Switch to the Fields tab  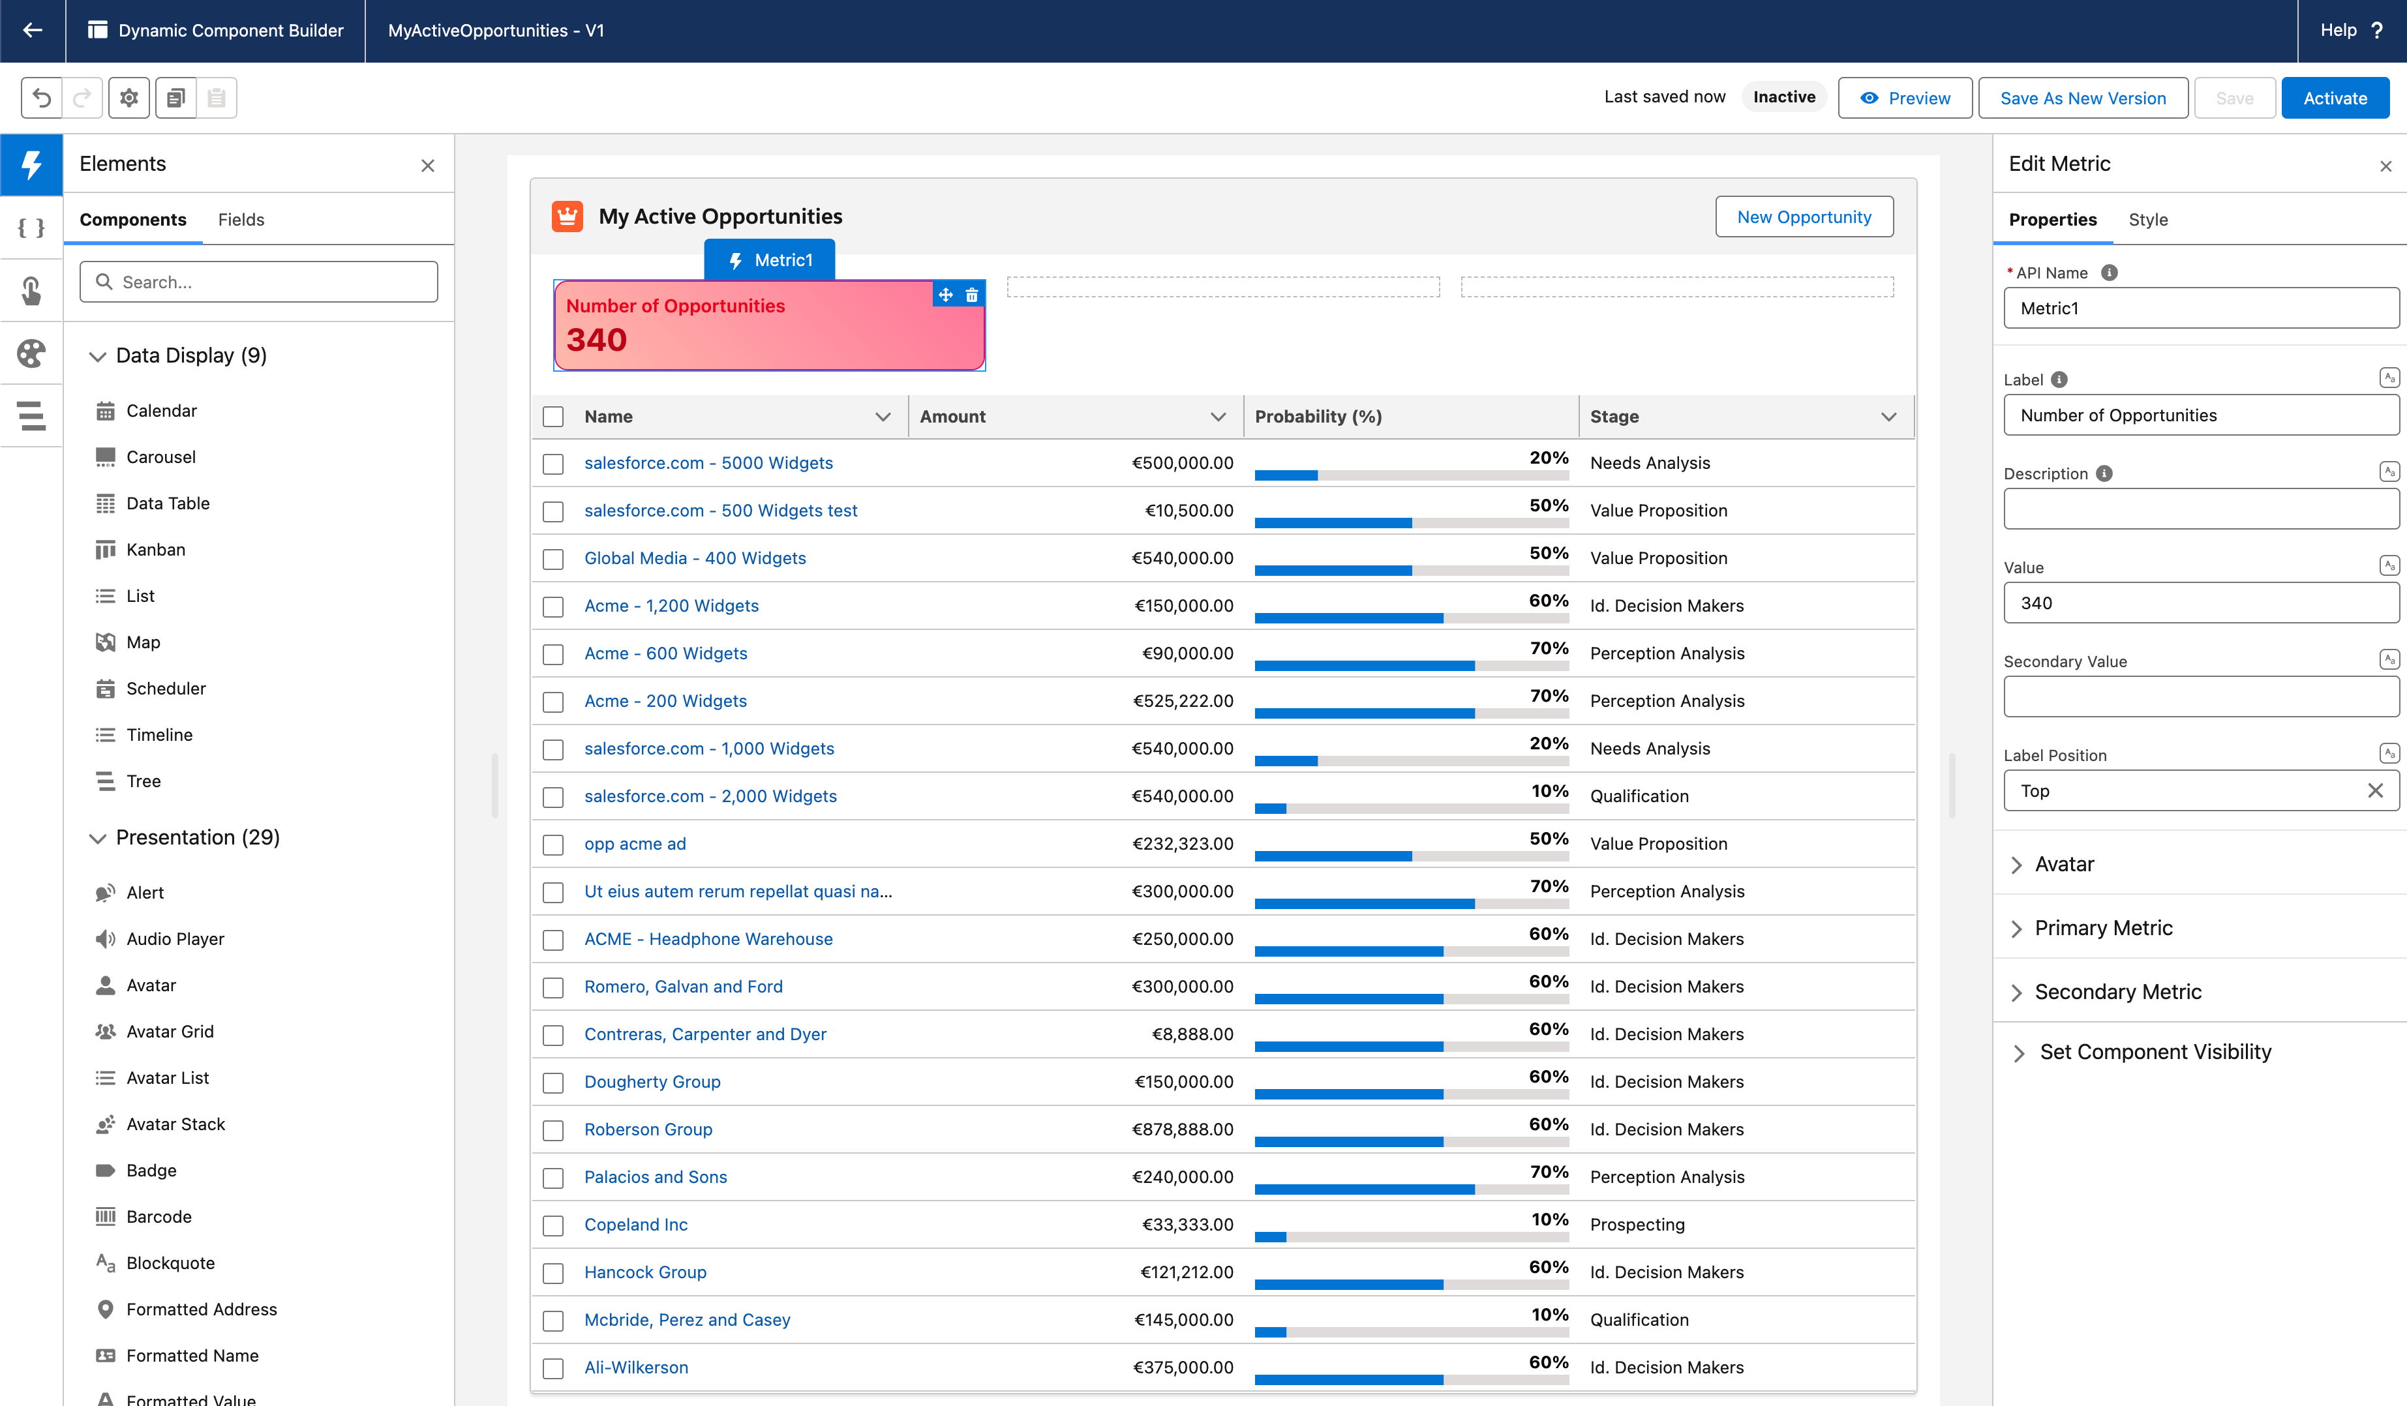(241, 220)
